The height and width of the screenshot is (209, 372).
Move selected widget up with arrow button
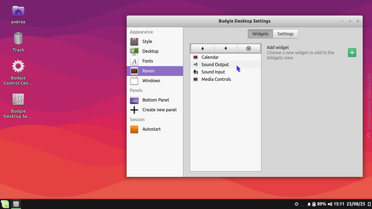coord(203,48)
